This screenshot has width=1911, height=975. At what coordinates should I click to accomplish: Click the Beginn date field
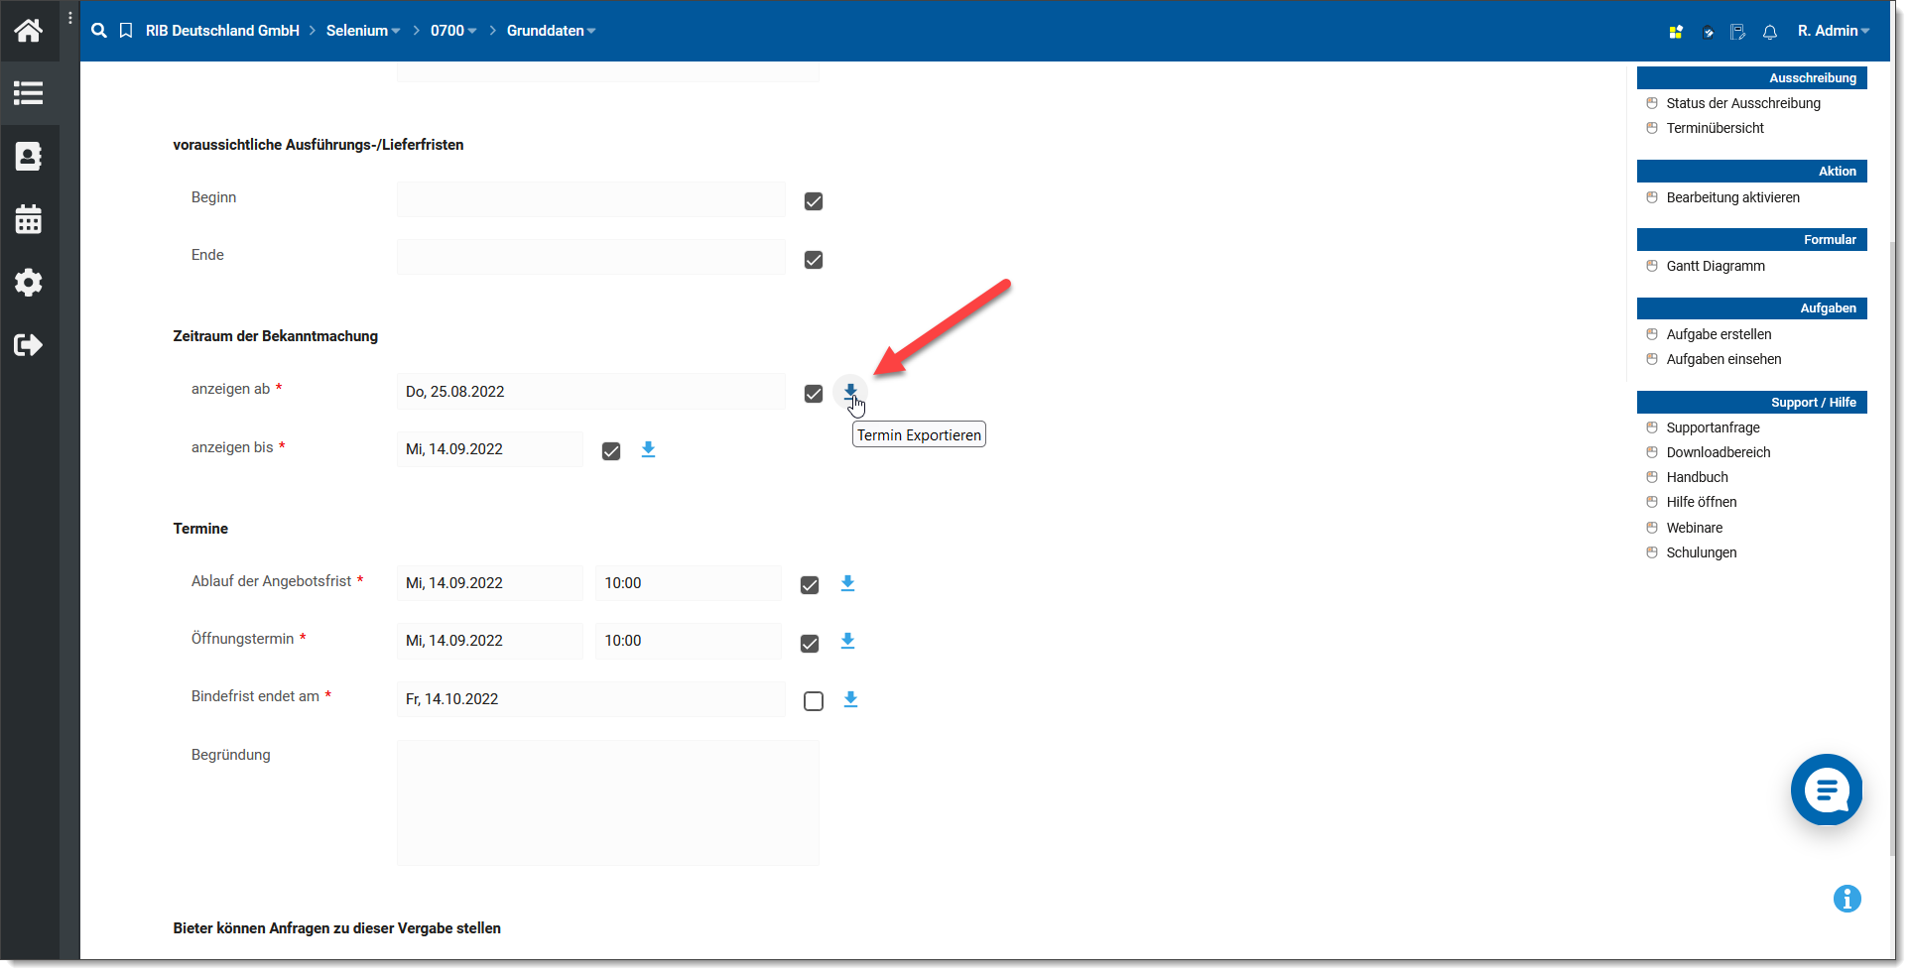[x=591, y=199]
